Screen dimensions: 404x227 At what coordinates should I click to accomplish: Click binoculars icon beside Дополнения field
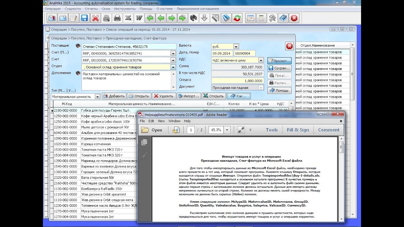pyautogui.click(x=78, y=73)
